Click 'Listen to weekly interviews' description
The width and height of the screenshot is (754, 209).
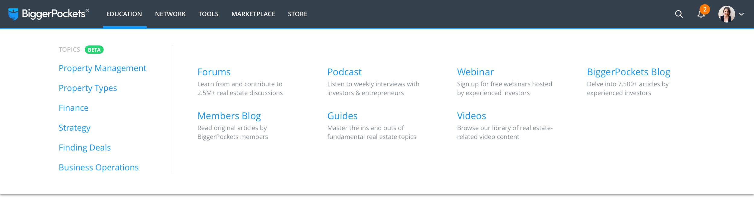pos(373,89)
